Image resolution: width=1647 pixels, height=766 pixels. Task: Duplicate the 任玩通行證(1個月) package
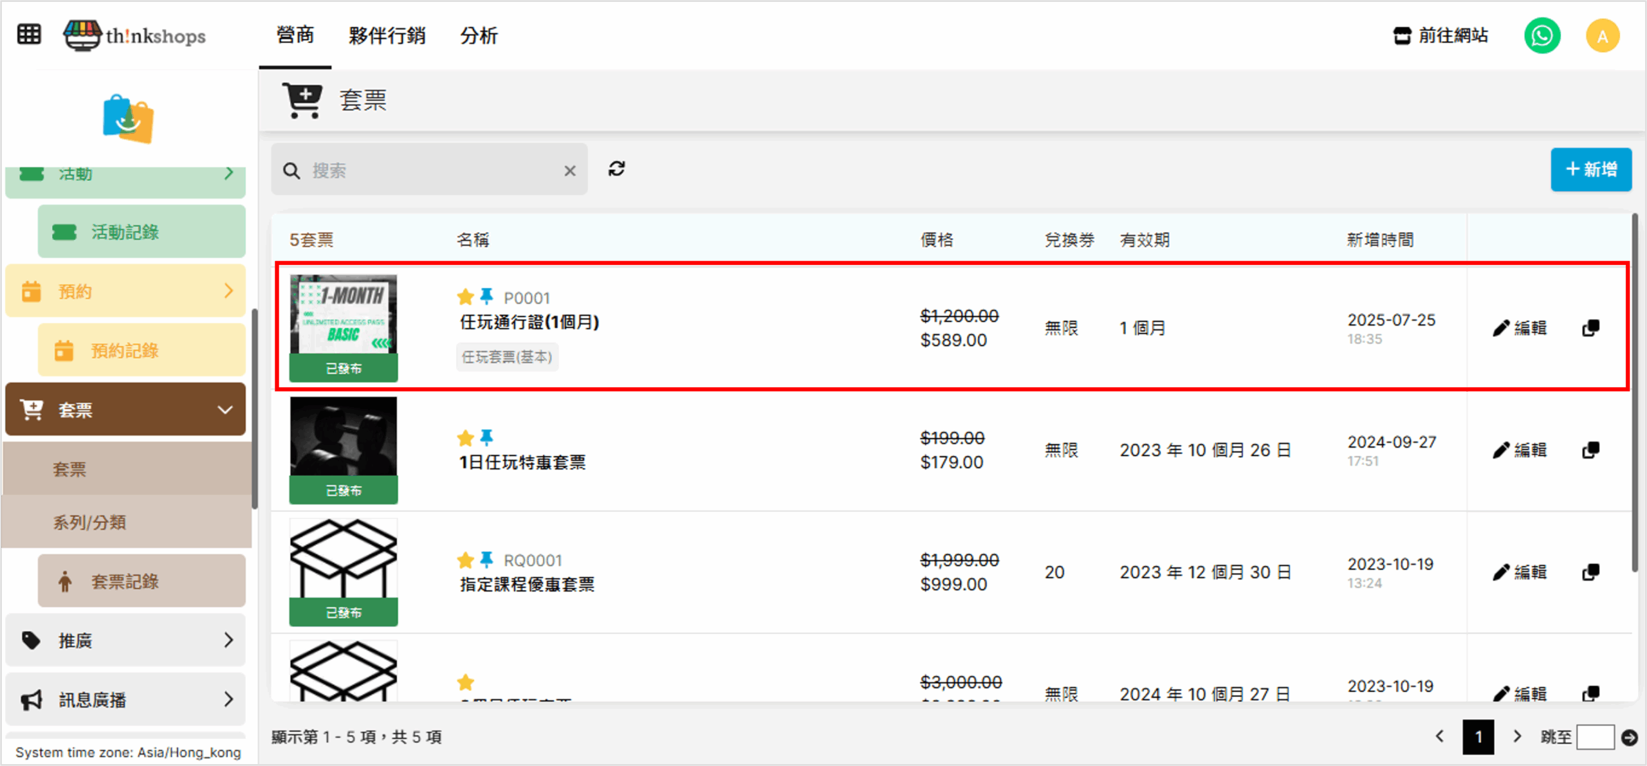1590,328
